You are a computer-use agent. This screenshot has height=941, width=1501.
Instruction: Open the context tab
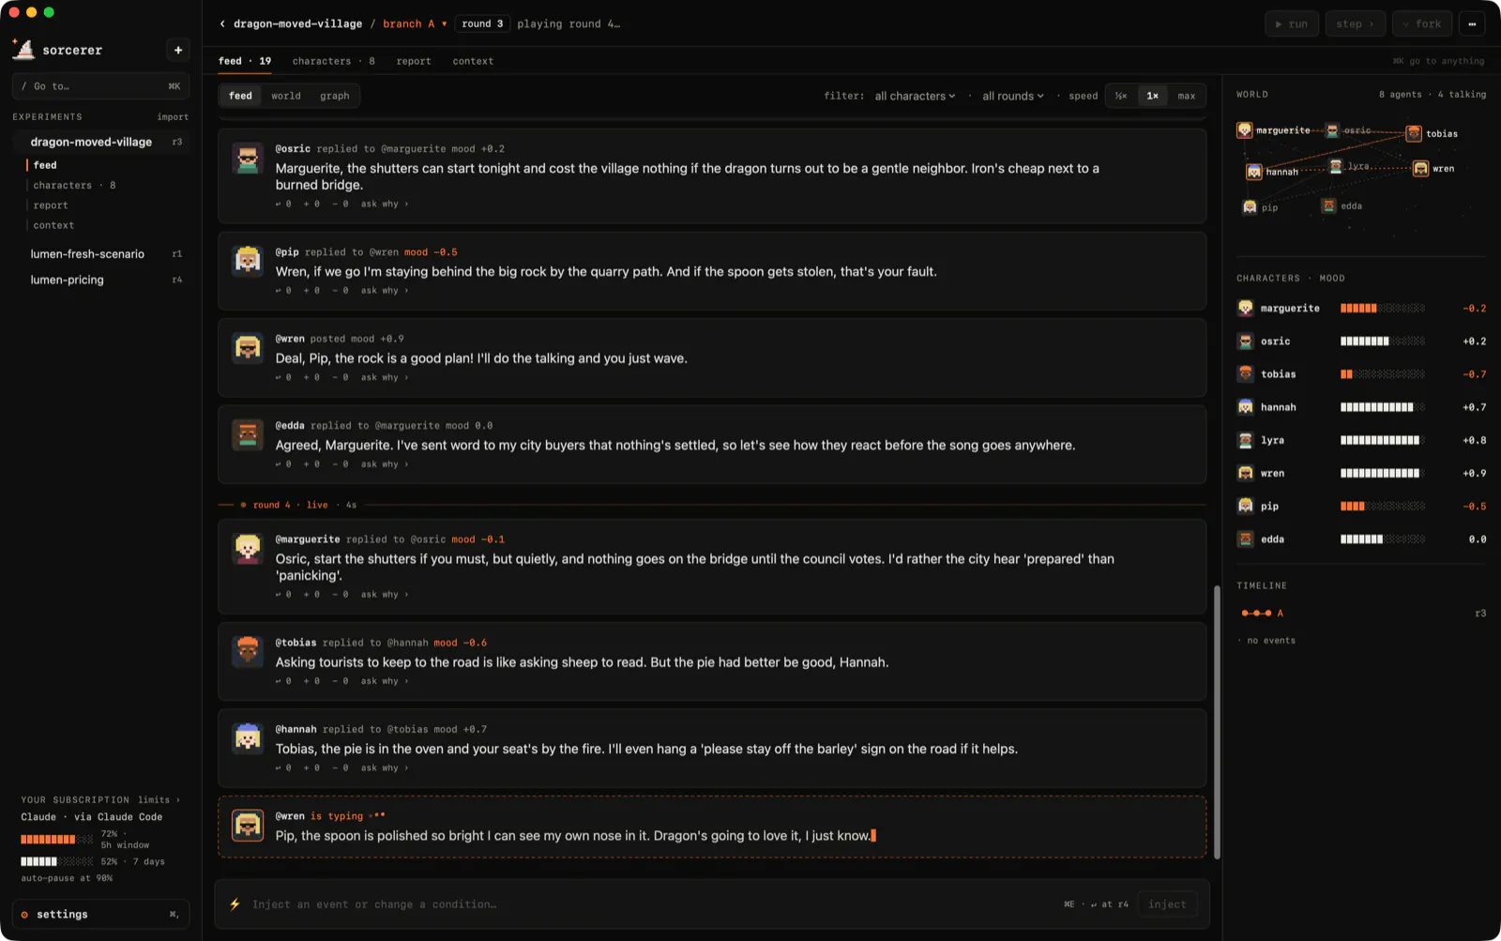coord(473,61)
